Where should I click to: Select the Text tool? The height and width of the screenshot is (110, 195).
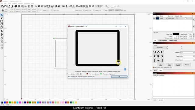pos(2,31)
